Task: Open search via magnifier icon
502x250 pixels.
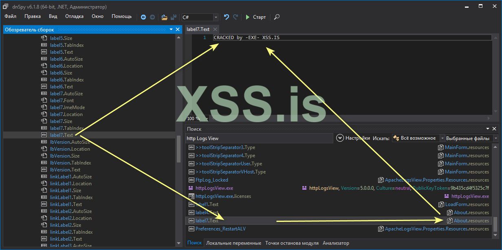Action: (x=277, y=17)
